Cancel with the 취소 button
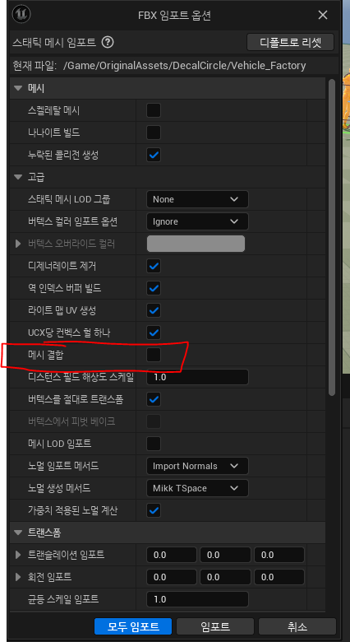350x642 pixels. [297, 626]
